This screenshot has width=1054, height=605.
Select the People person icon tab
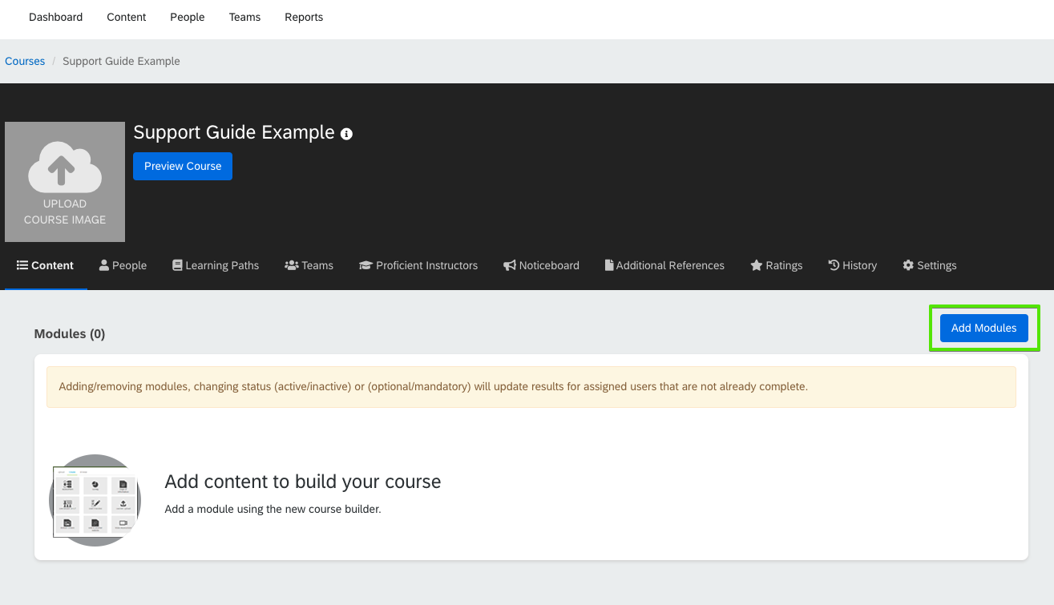point(103,264)
